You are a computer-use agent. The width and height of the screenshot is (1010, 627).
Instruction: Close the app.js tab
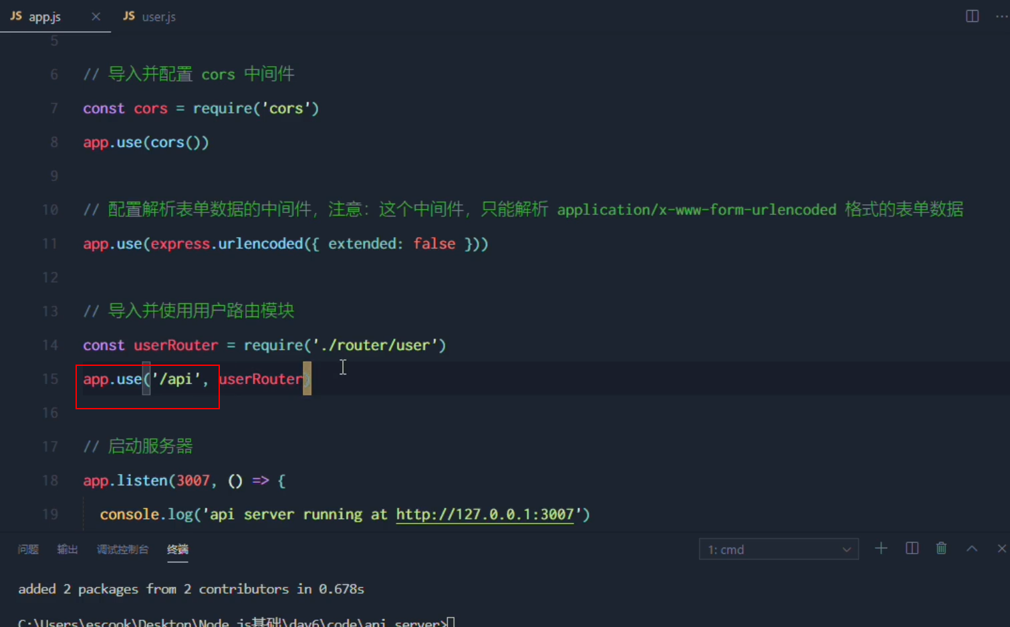click(x=96, y=17)
